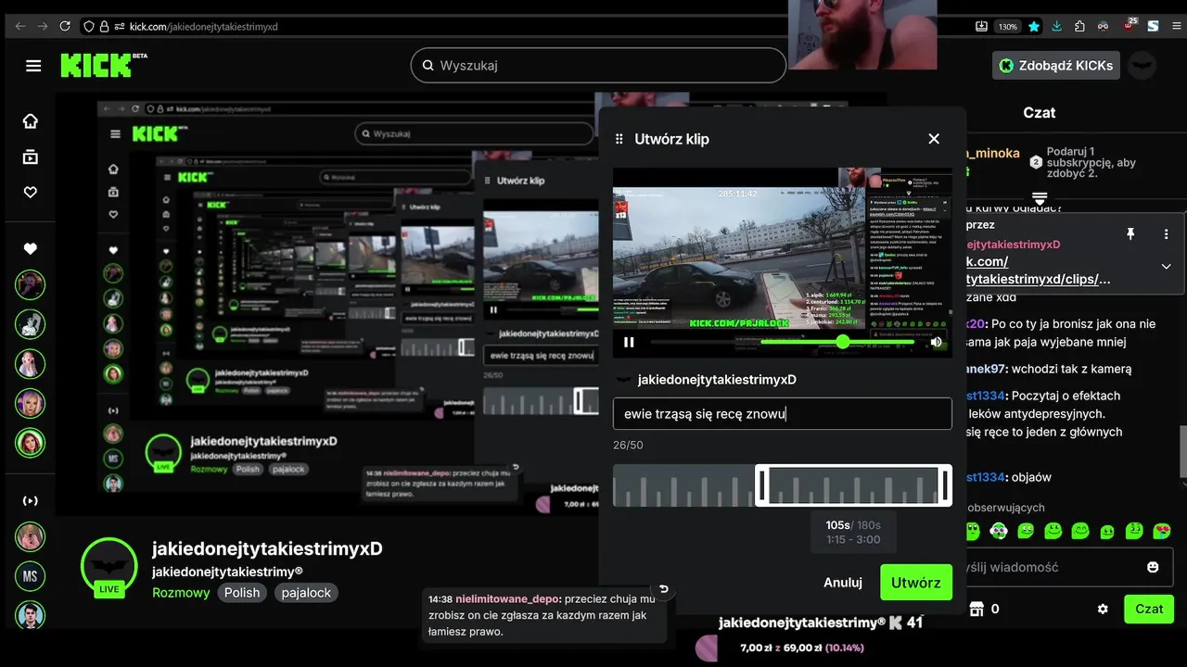Click username nielimitowane_depo in chat overlay
The width and height of the screenshot is (1187, 667).
(x=508, y=598)
